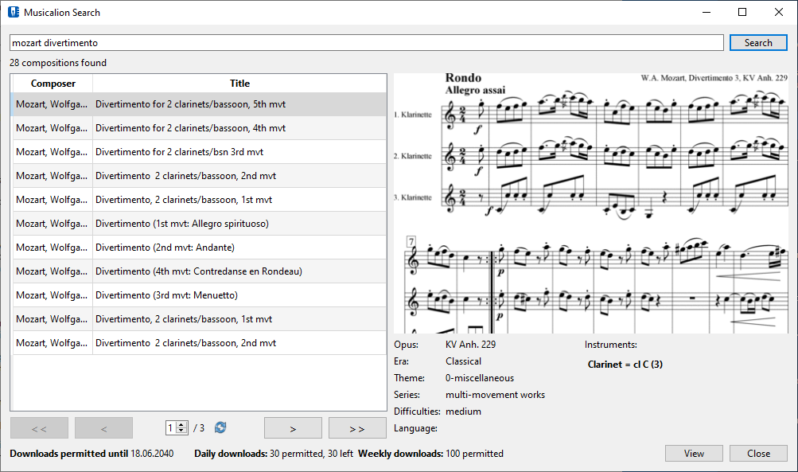The image size is (798, 472).
Task: Select row Divertimento (2nd mvt: Andante)
Action: click(x=200, y=248)
